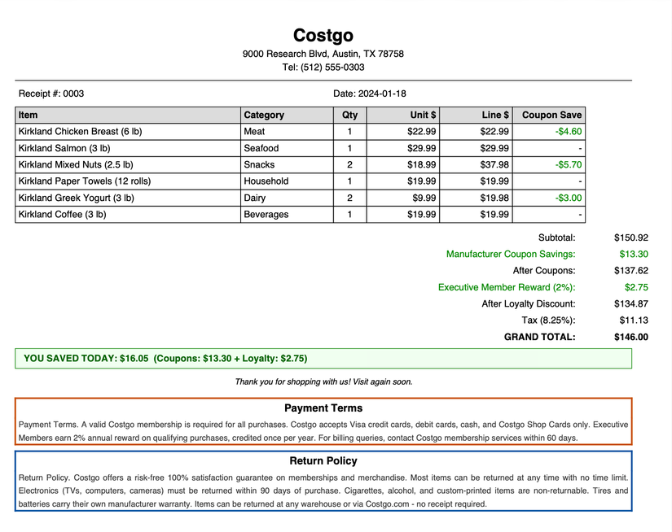Click the 'Unit $' column header
The width and height of the screenshot is (672, 532).
click(x=403, y=116)
